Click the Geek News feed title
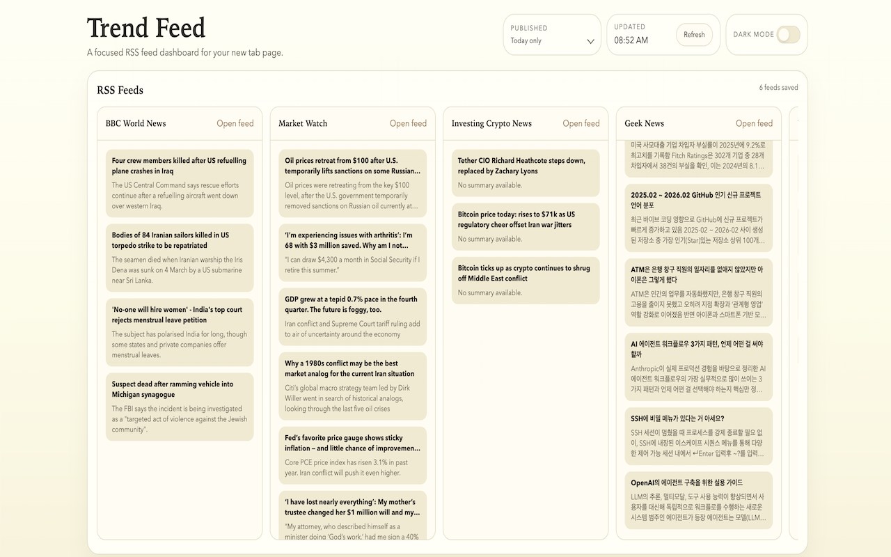This screenshot has height=557, width=891. pyautogui.click(x=644, y=123)
